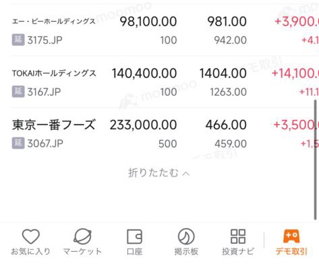This screenshot has height=264, width=319.
Task: Switch to the 掲示板 tab label
Action: point(186,251)
